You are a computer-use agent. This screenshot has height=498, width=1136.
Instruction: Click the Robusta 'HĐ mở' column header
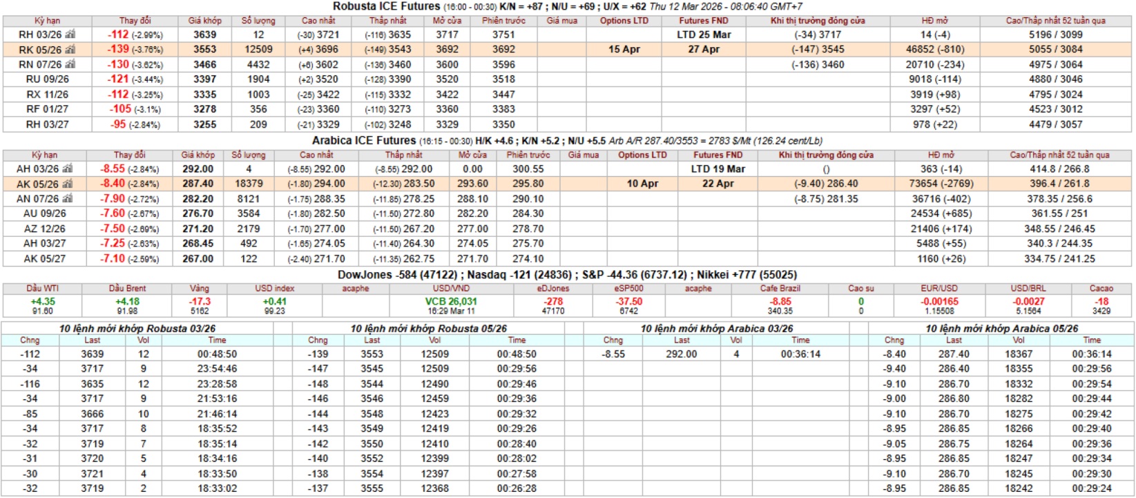coord(935,21)
